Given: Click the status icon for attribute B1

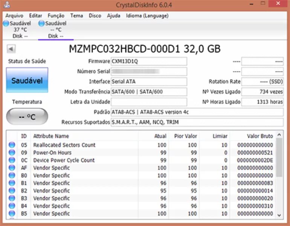Looking at the screenshot, I should click(12, 183).
